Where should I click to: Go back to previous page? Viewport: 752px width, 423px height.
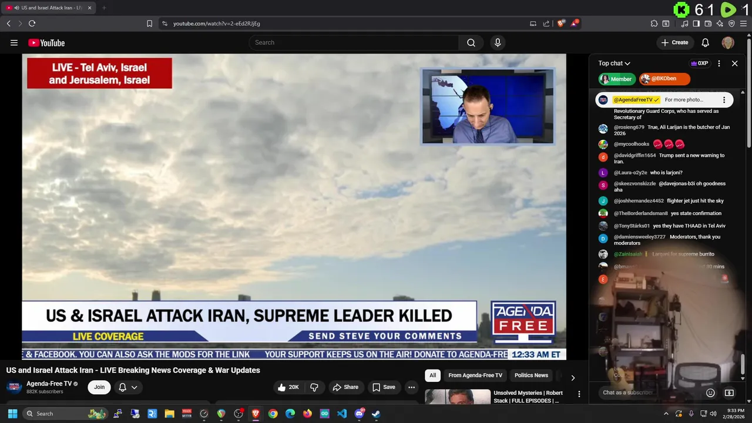coord(8,23)
